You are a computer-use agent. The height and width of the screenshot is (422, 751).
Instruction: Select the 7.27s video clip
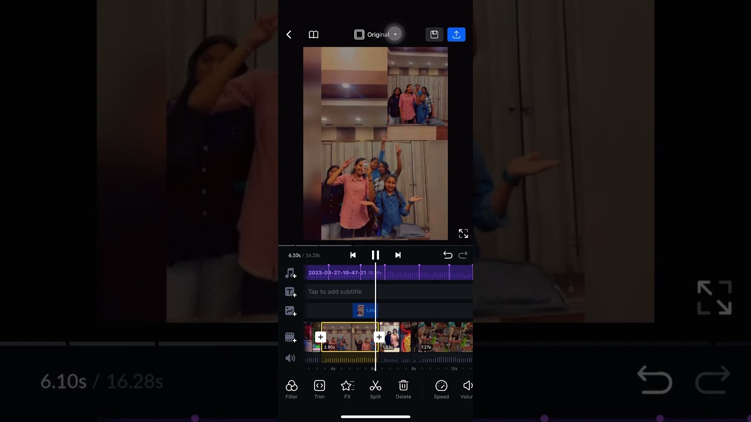click(445, 337)
